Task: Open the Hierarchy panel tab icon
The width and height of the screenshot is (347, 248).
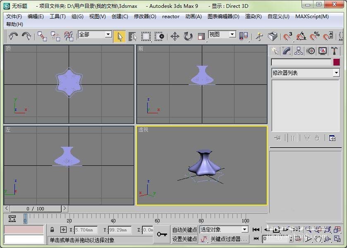Action: click(x=299, y=51)
